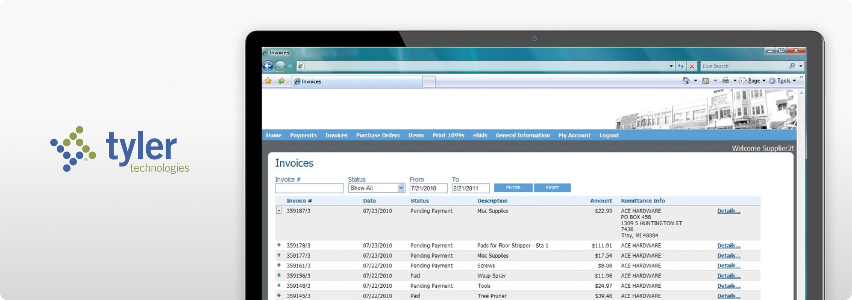Click the Live Search magnifier icon
852x300 pixels.
tap(792, 66)
